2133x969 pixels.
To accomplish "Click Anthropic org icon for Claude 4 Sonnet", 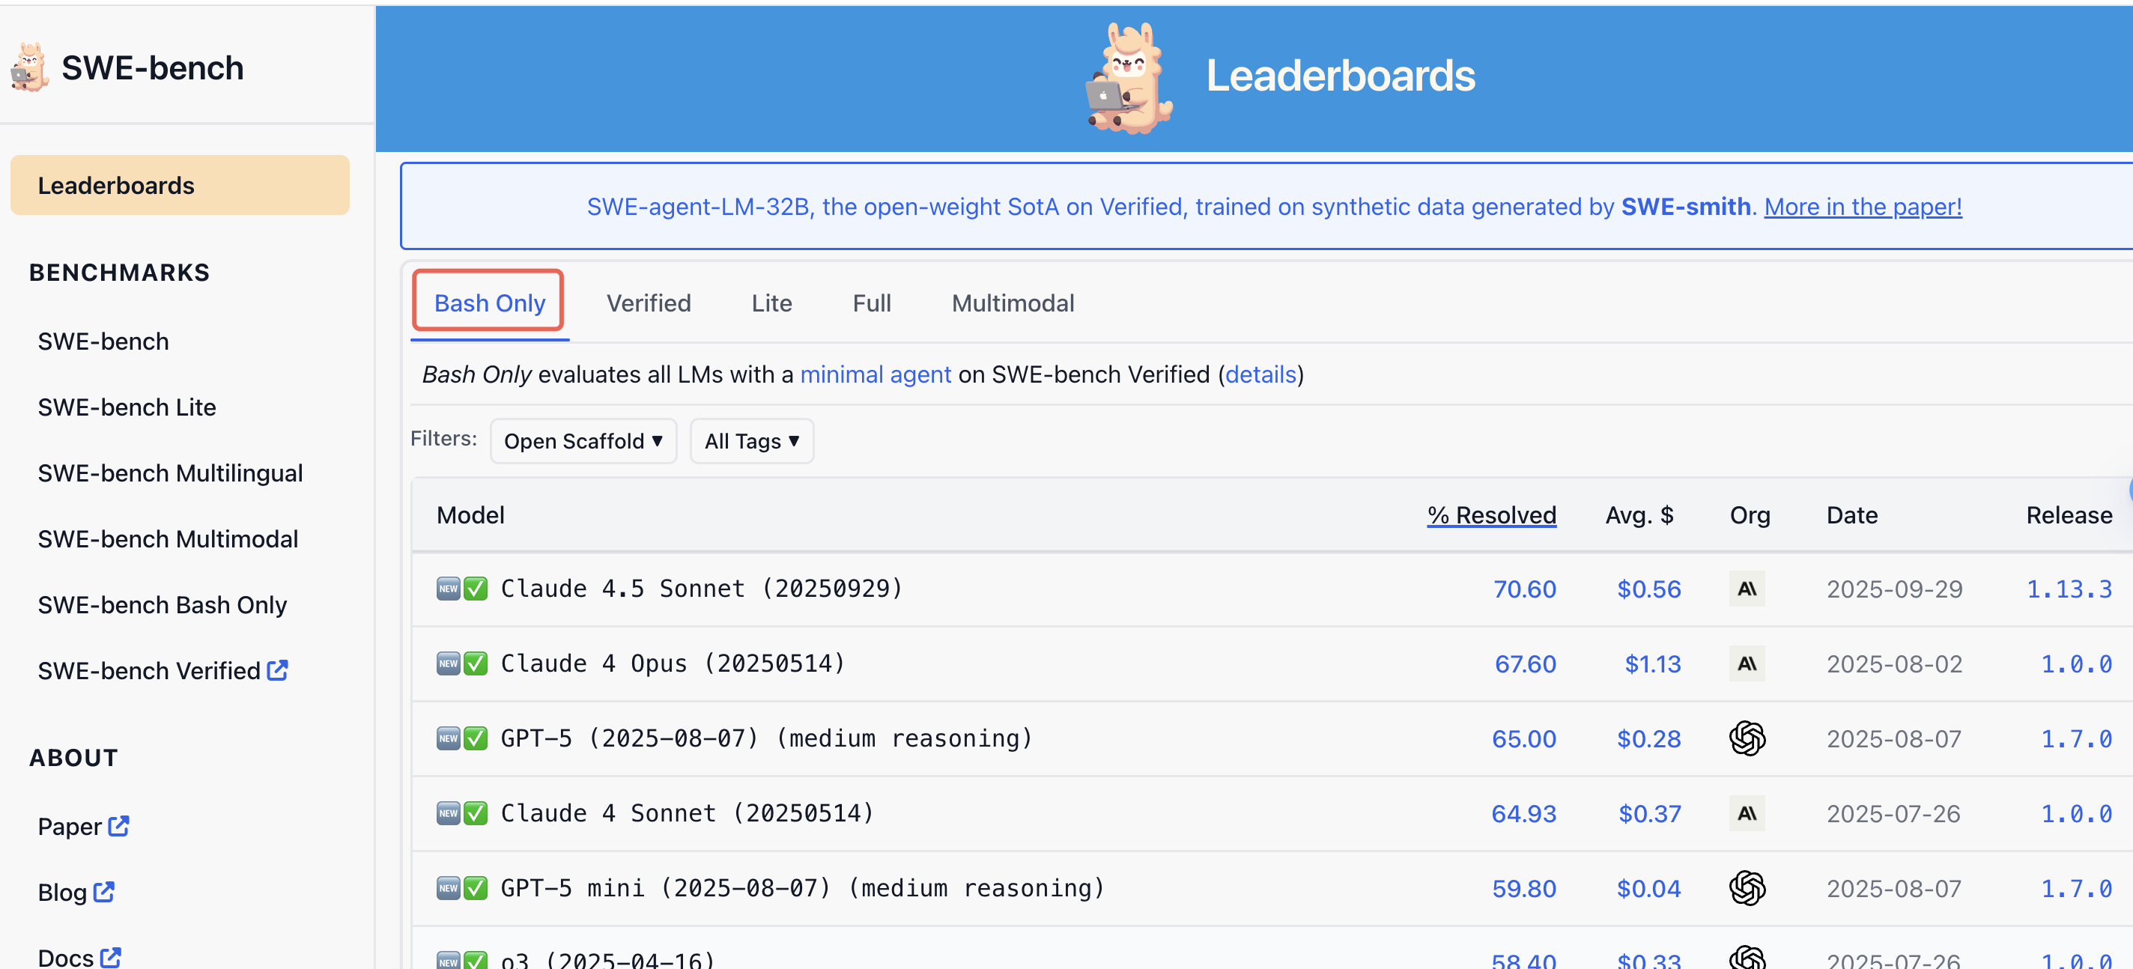I will tap(1747, 813).
